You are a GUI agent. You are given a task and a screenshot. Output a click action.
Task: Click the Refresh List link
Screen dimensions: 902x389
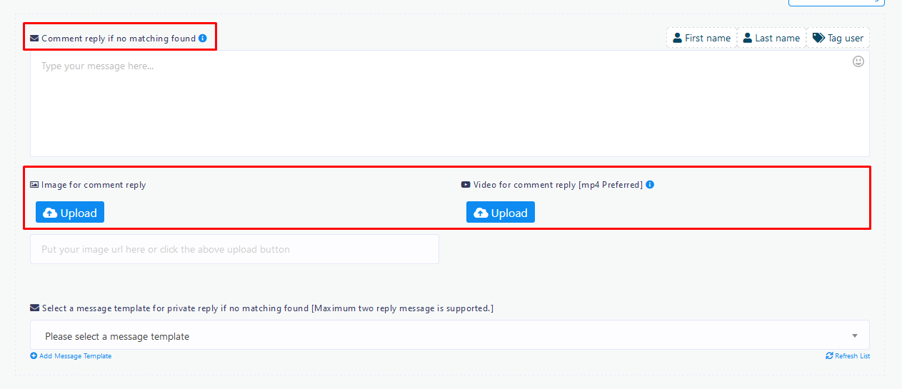[848, 356]
